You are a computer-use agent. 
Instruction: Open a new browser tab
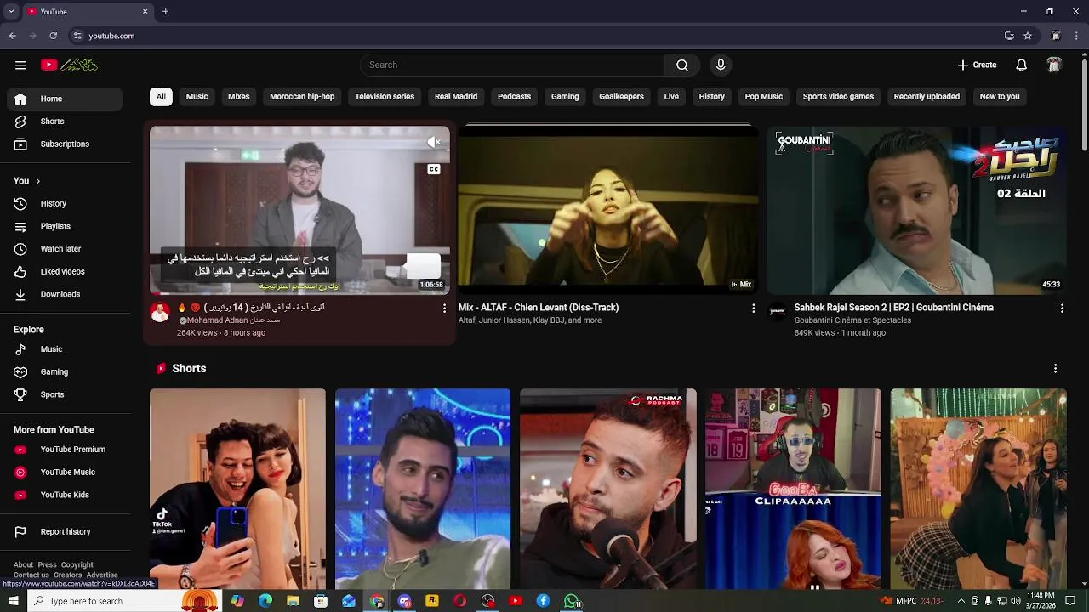pos(165,12)
